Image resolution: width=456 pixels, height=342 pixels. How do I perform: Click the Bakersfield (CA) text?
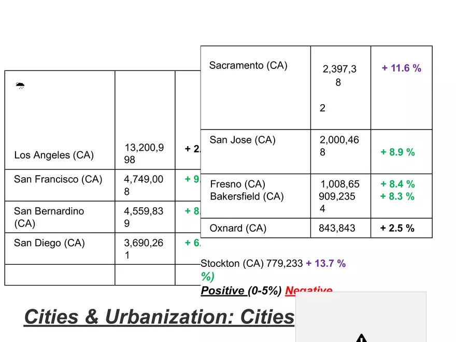247,196
